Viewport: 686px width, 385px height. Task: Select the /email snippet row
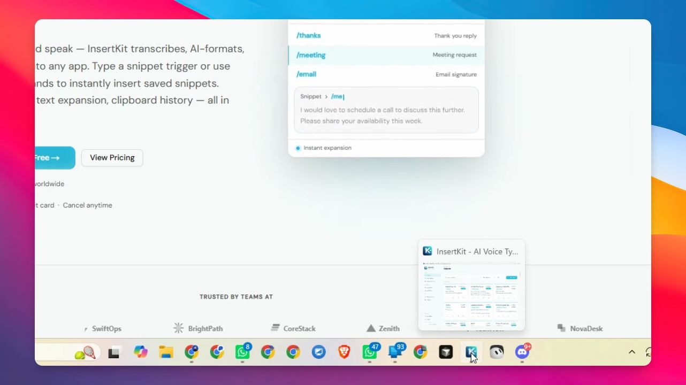point(386,74)
